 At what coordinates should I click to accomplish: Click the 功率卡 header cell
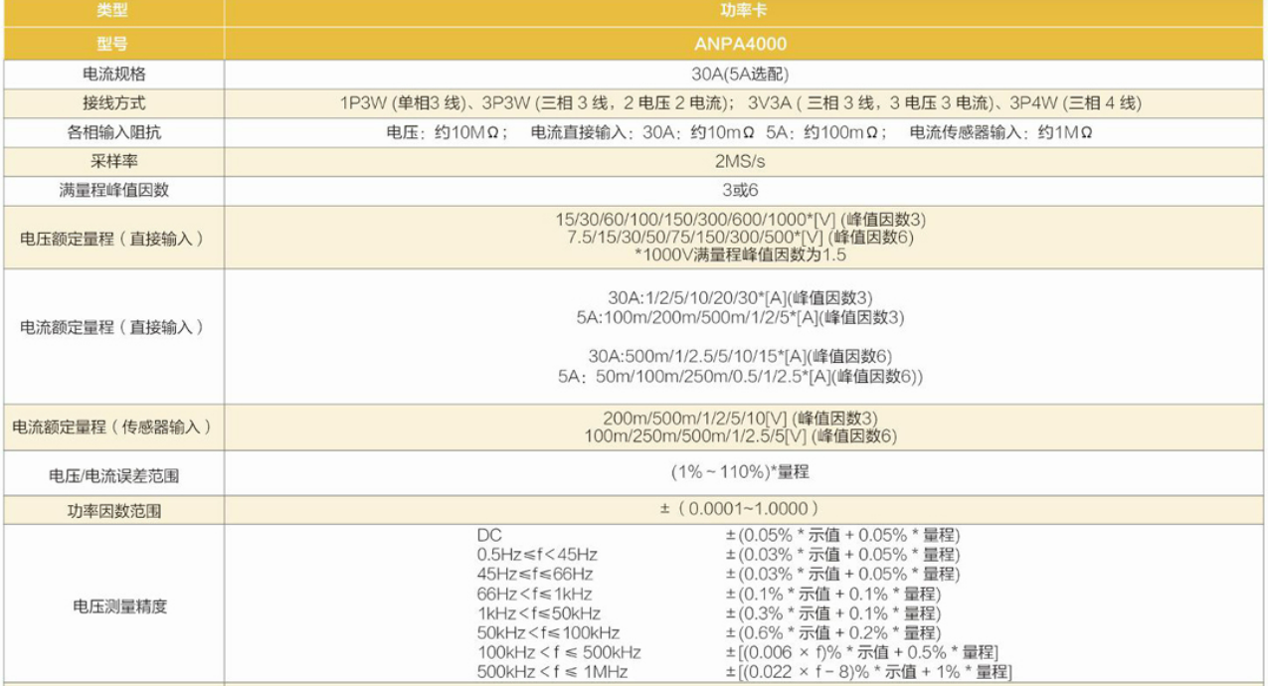(744, 11)
